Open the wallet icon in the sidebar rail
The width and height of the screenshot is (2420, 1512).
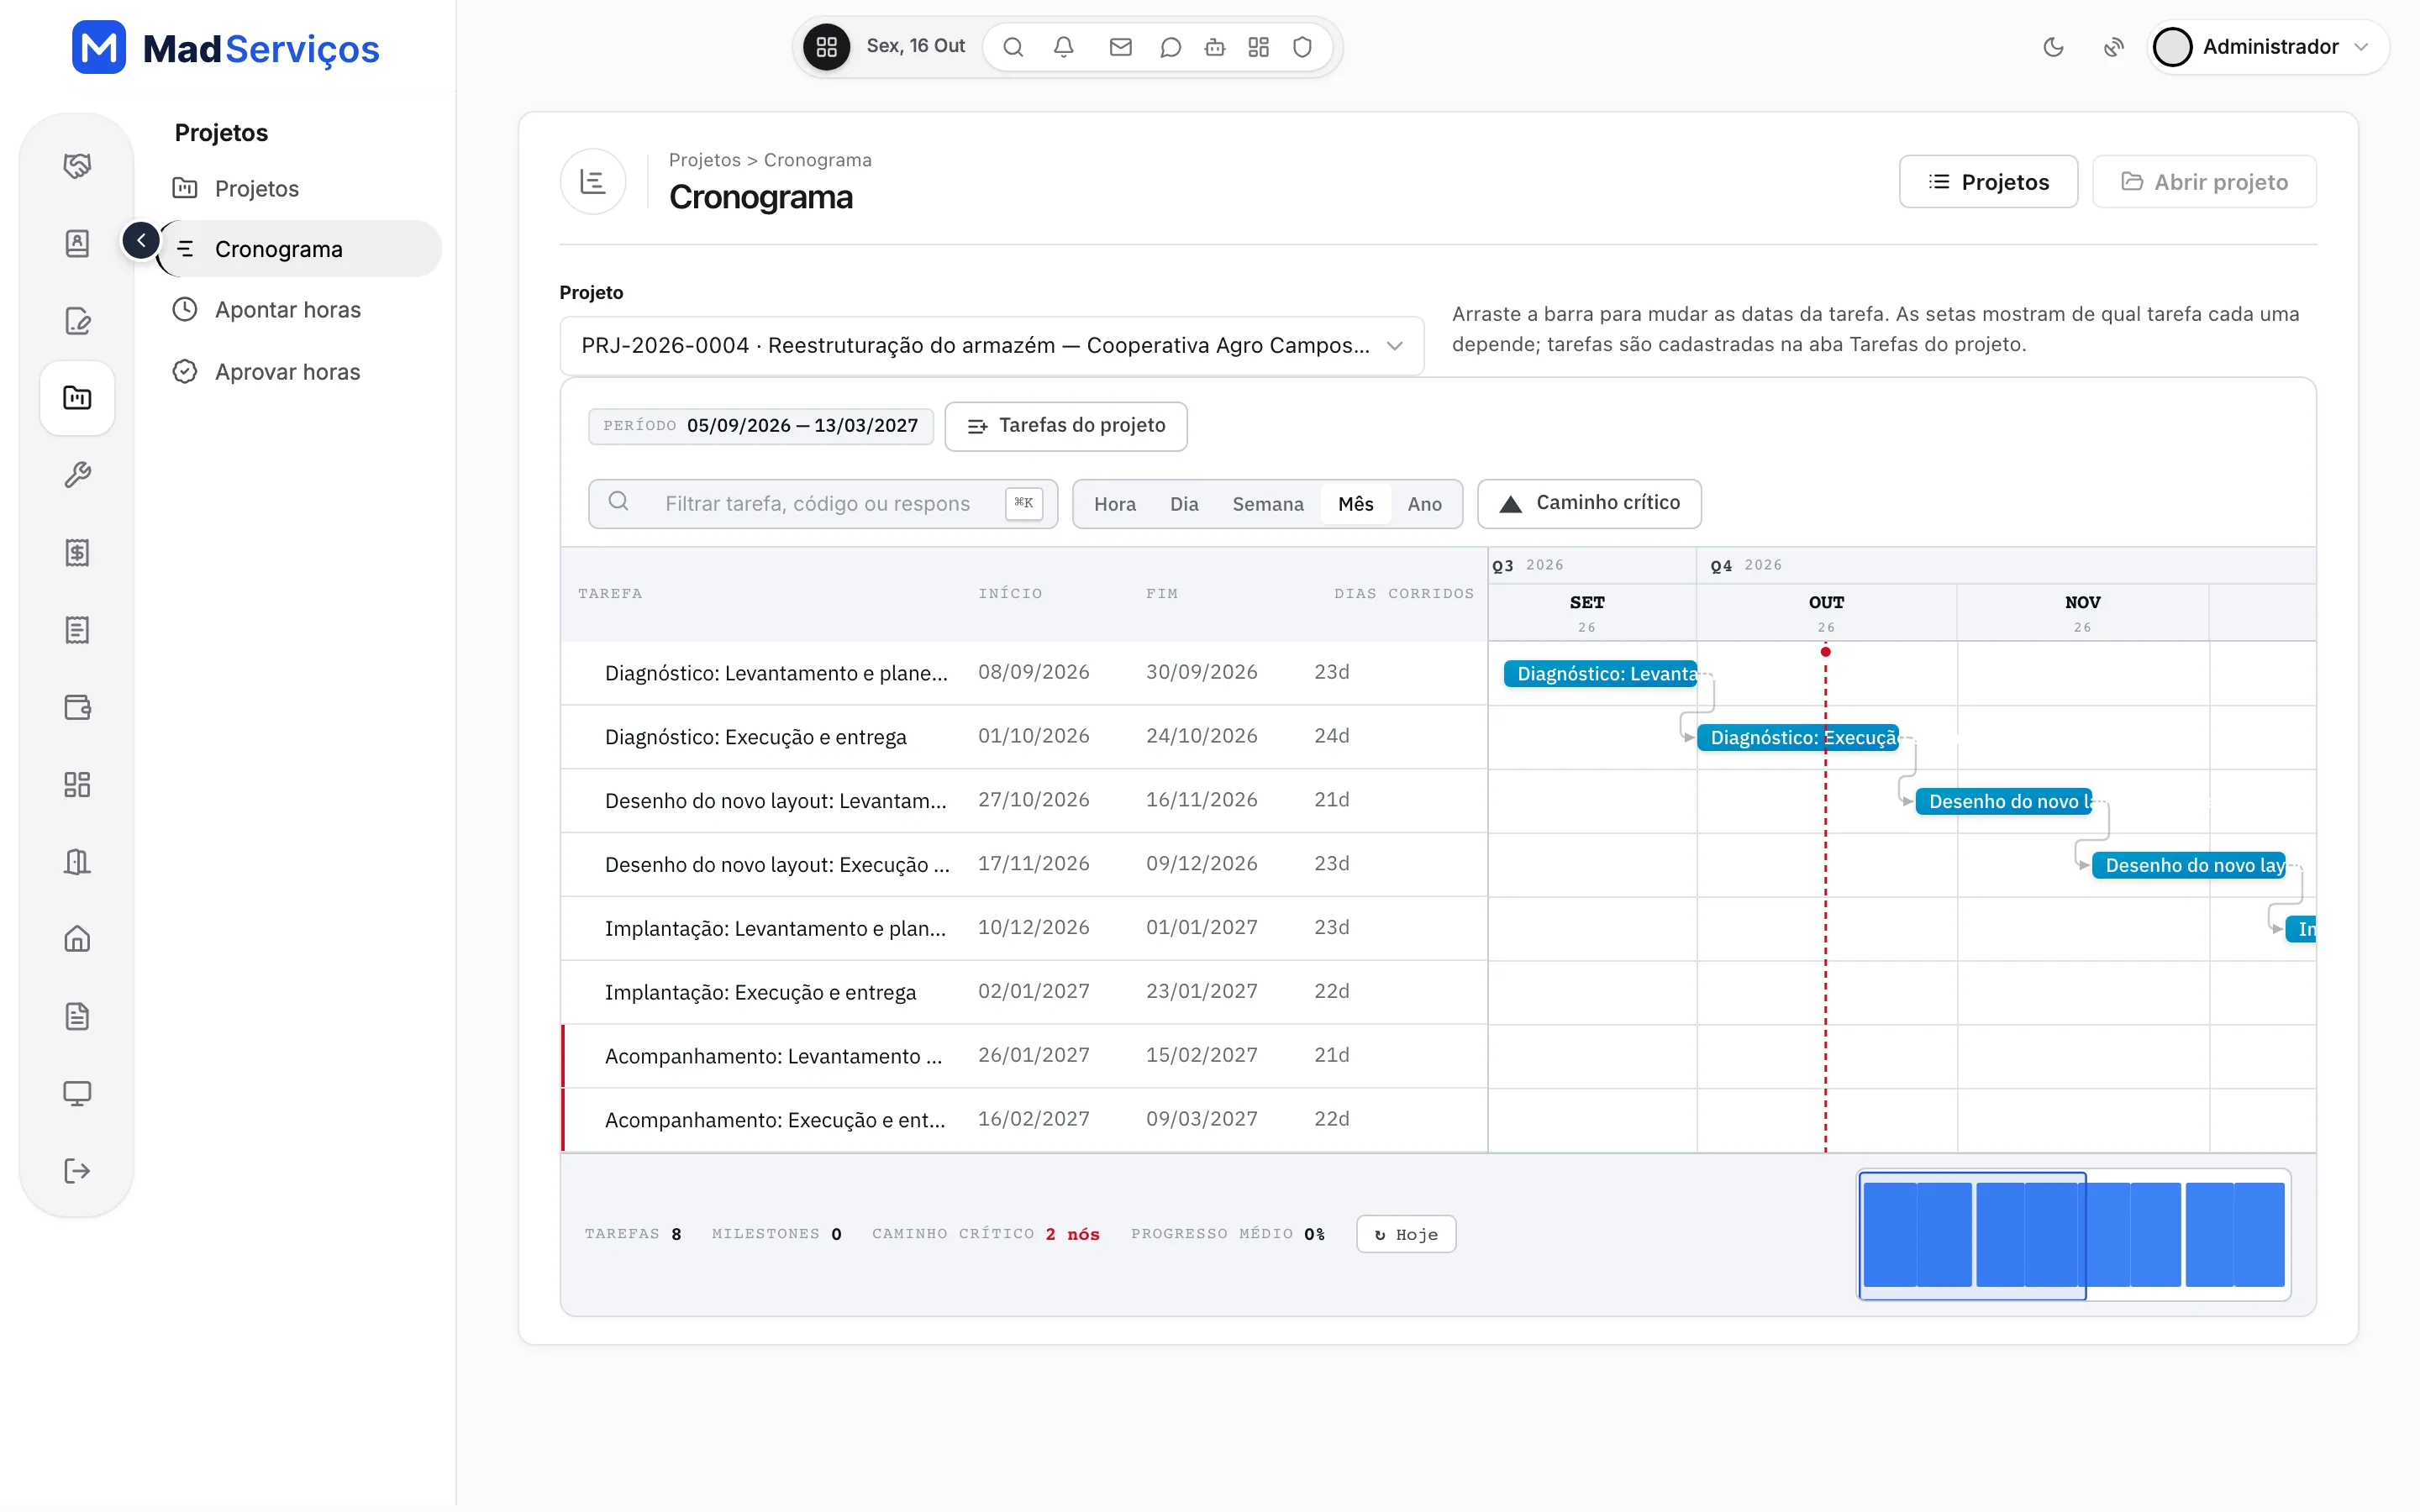click(x=77, y=708)
